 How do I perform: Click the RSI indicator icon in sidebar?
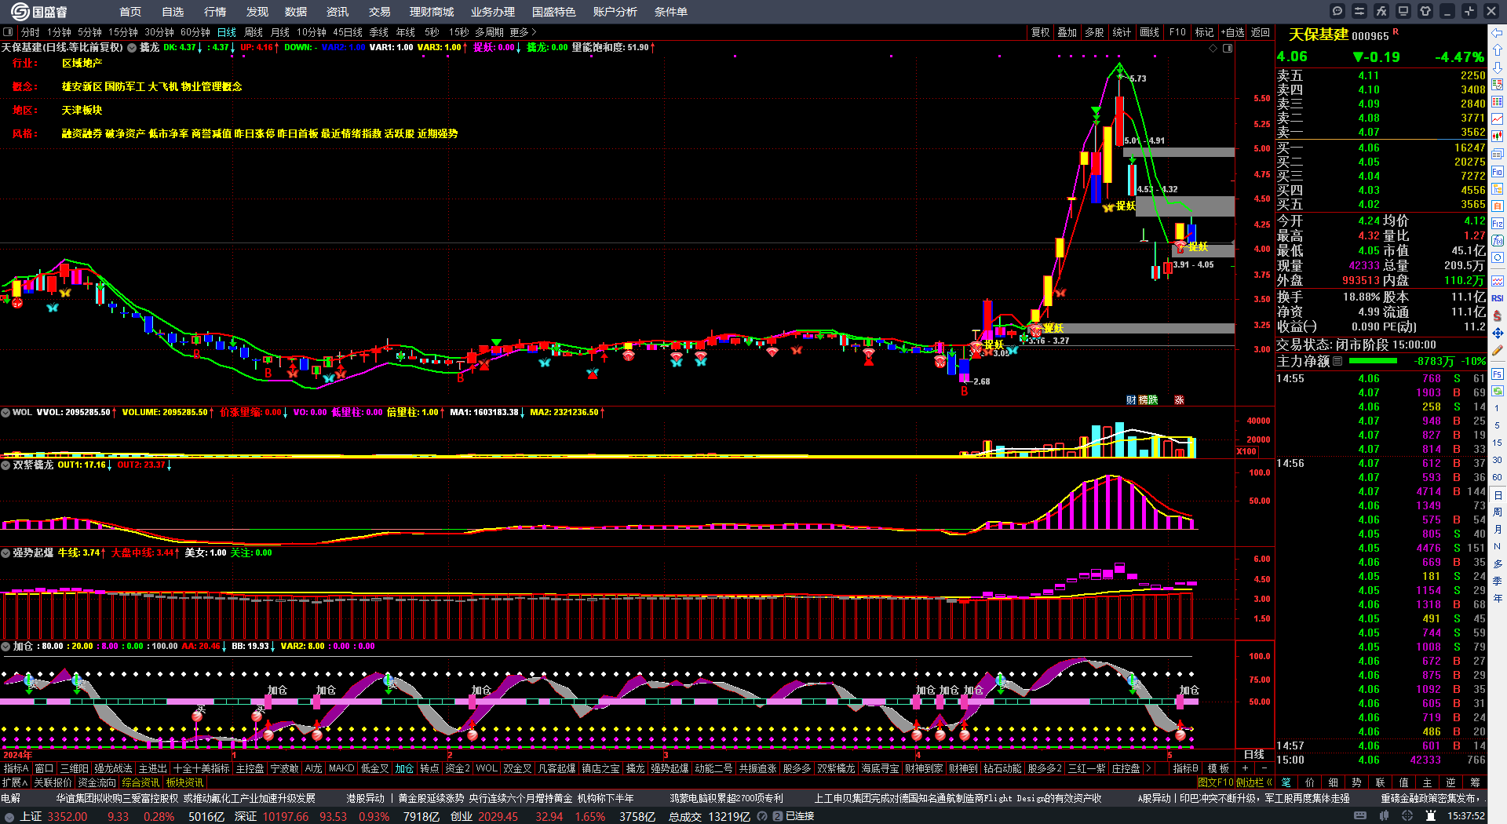[x=1498, y=298]
